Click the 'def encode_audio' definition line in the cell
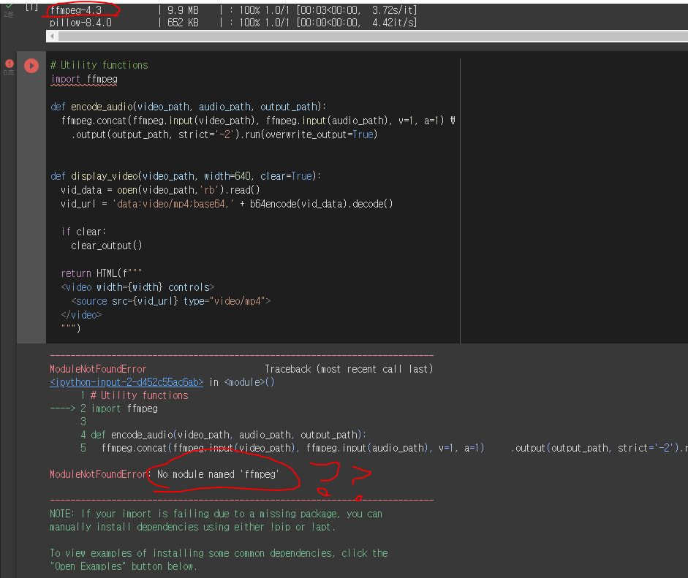The image size is (688, 578). tap(188, 107)
